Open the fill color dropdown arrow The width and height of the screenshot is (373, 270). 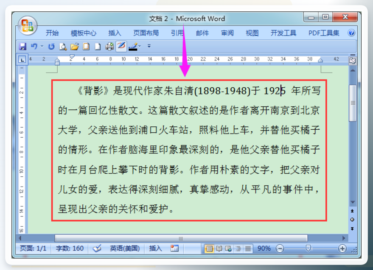point(140,46)
